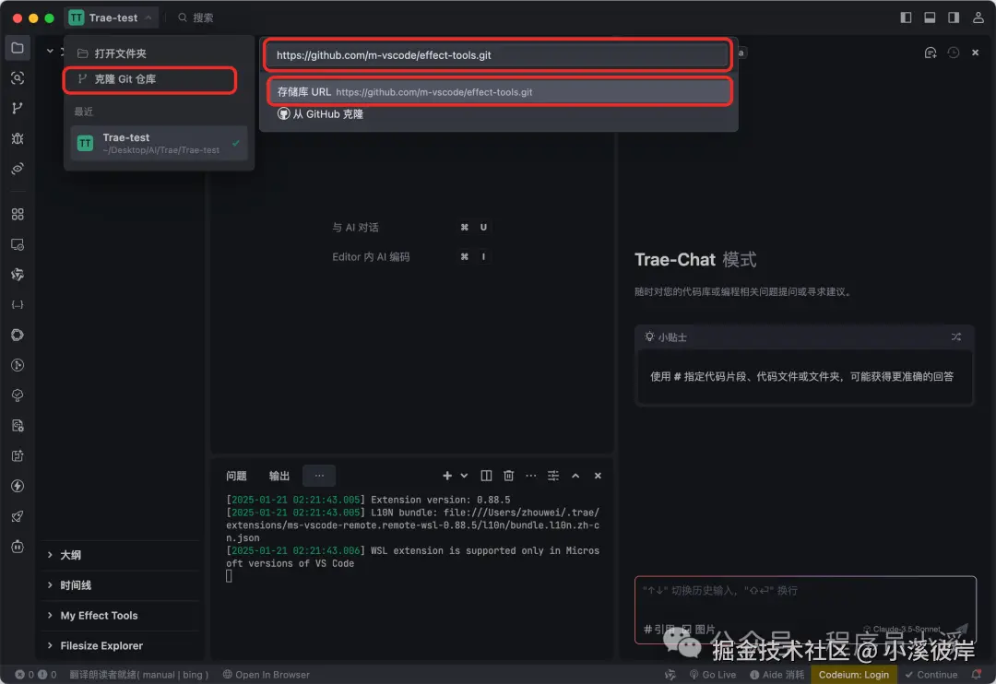Open the Extensions grid icon in the activity bar
996x684 pixels.
(18, 214)
